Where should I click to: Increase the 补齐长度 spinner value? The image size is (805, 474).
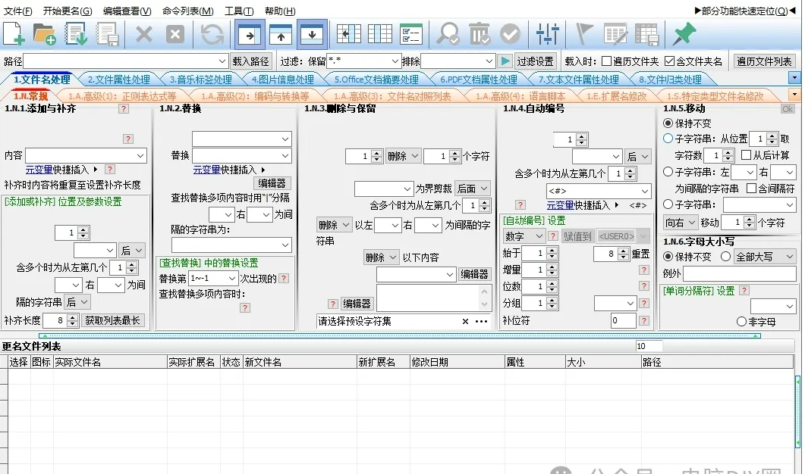point(72,317)
